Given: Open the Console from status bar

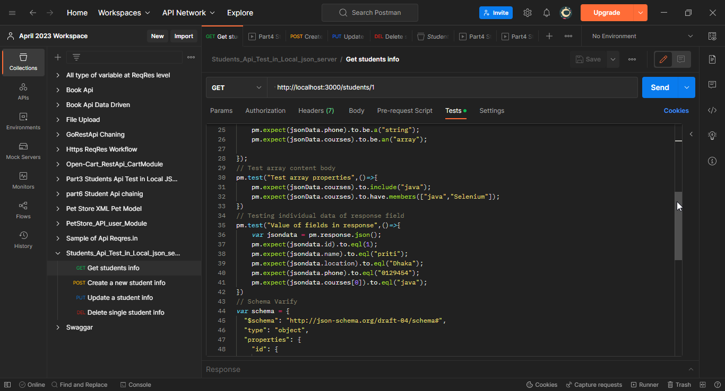Looking at the screenshot, I should (135, 385).
